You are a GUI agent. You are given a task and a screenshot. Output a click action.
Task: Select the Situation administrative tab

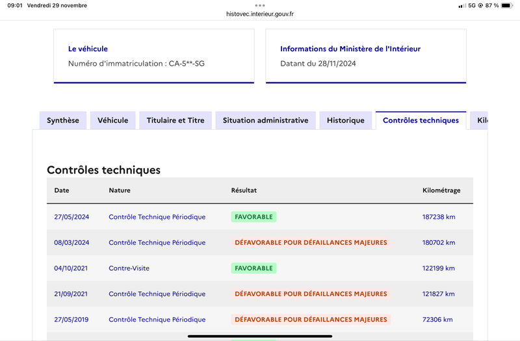[266, 120]
